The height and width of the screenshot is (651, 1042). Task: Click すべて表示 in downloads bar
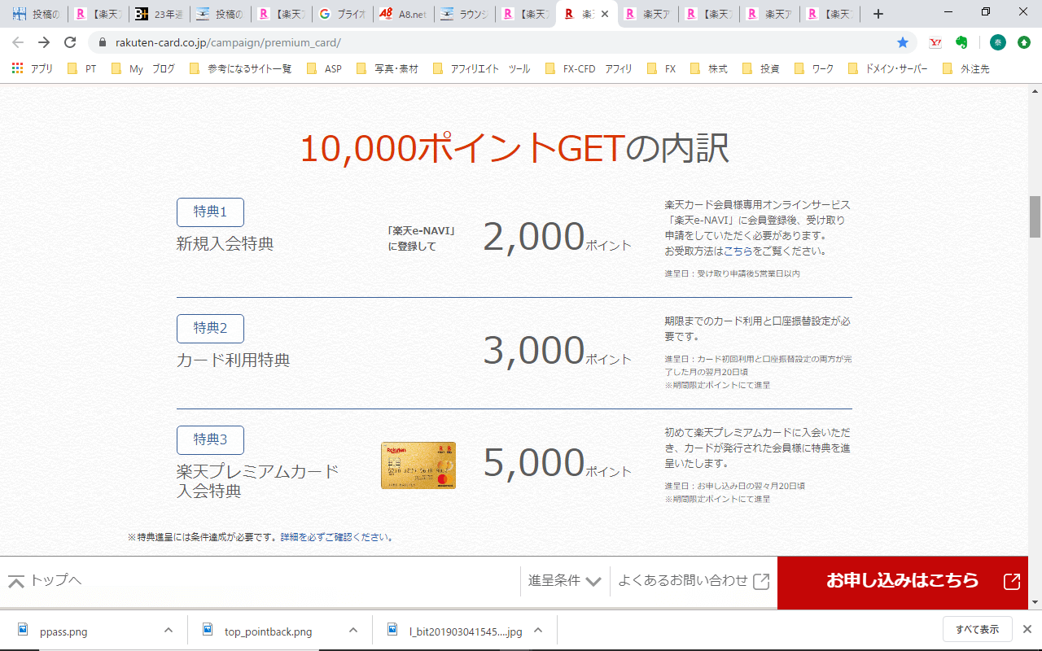coord(977,629)
